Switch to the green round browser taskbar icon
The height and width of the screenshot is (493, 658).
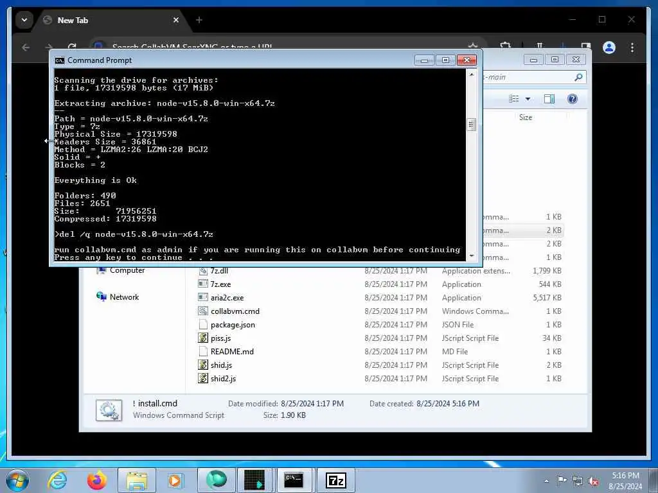pos(216,480)
